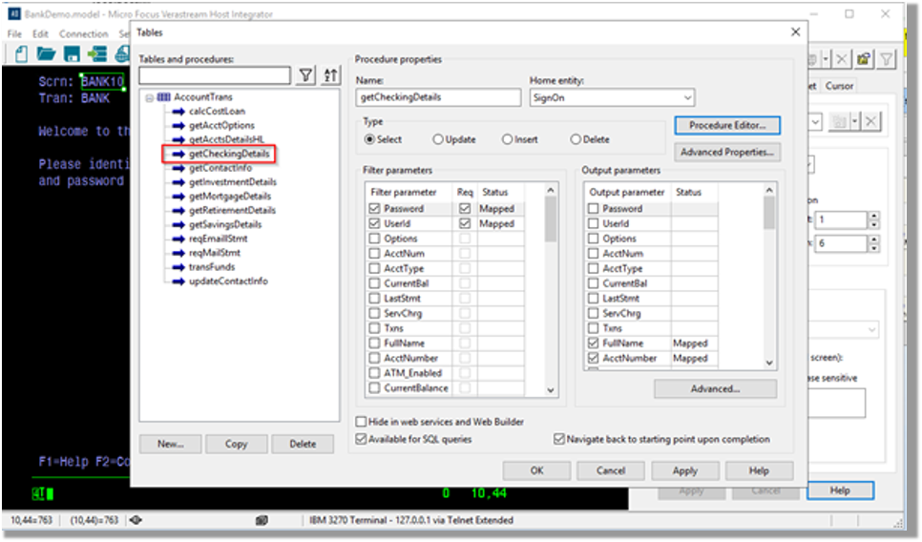Open the Edit menu

pos(40,34)
